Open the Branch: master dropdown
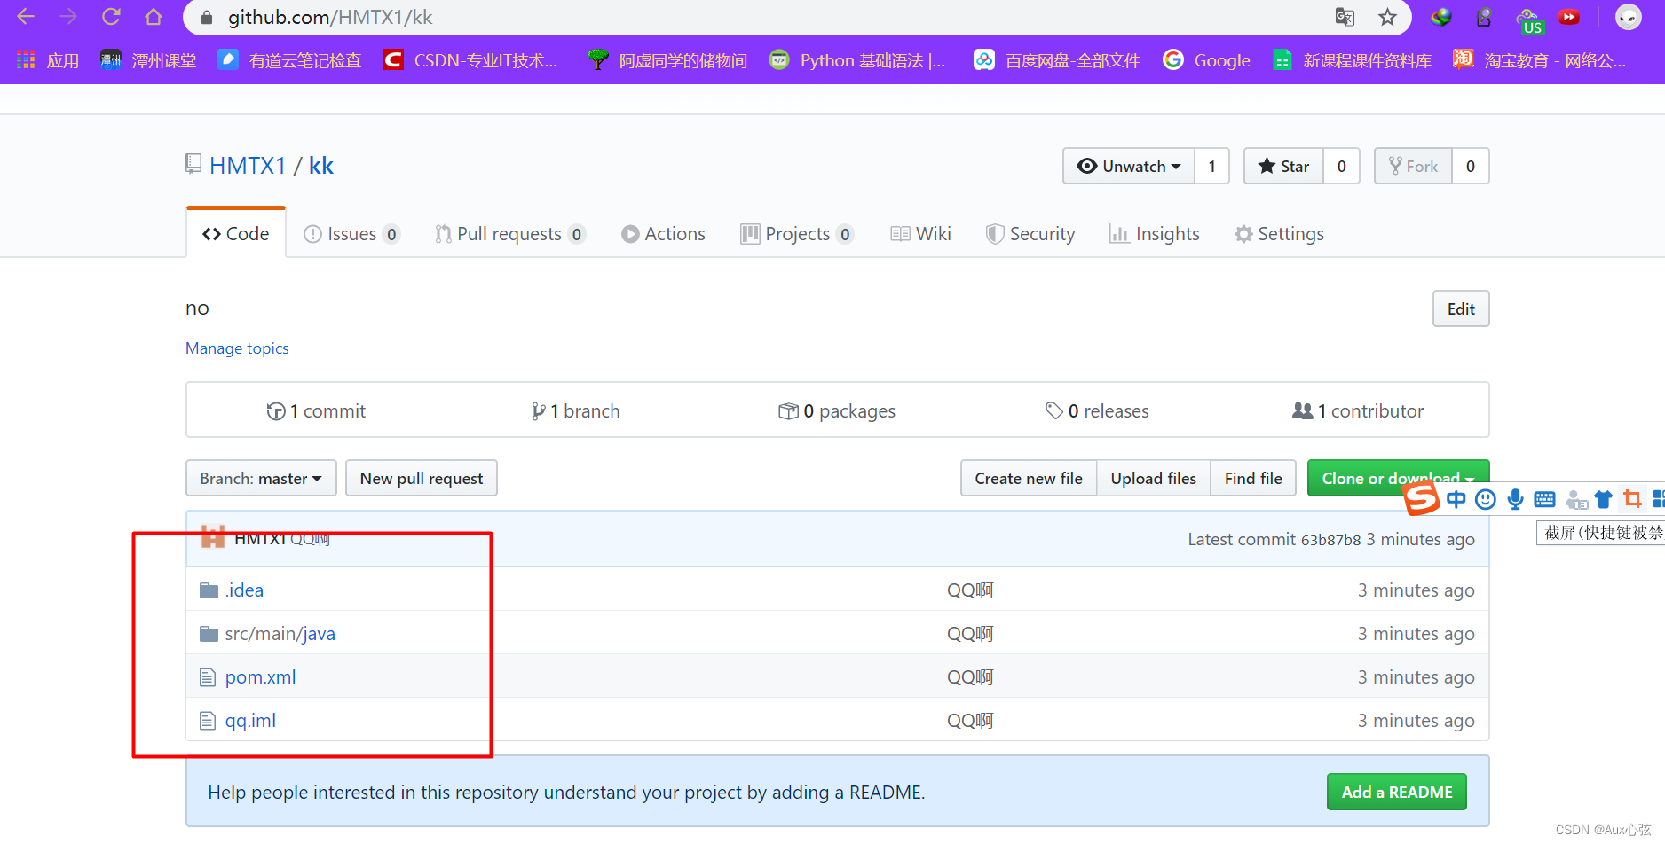 pyautogui.click(x=261, y=478)
